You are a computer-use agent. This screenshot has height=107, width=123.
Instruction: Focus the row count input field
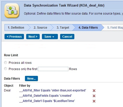[x=53, y=69]
